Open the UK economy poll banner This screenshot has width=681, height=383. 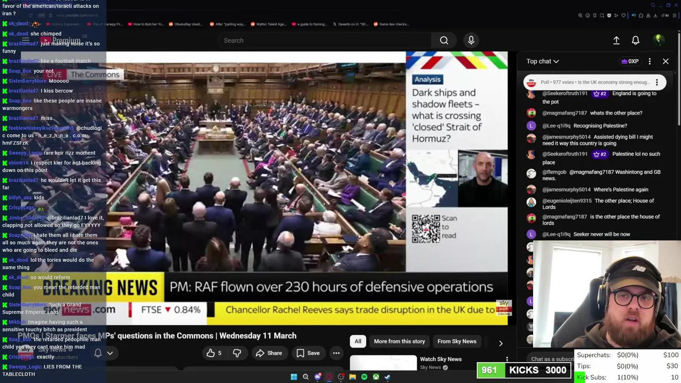coord(594,82)
